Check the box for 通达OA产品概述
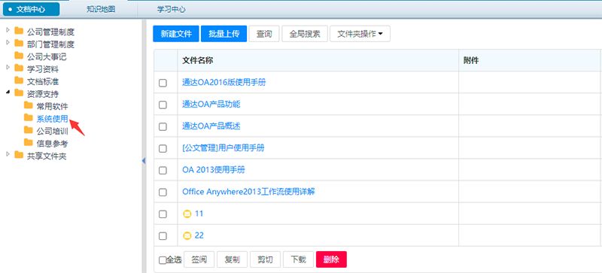The width and height of the screenshot is (602, 273). click(x=163, y=126)
